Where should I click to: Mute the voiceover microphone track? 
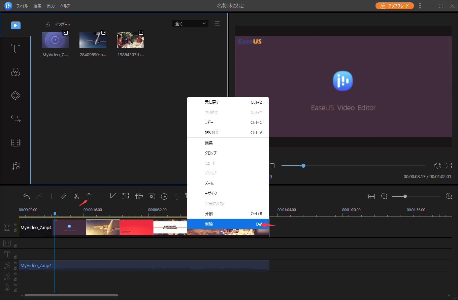pos(15,285)
